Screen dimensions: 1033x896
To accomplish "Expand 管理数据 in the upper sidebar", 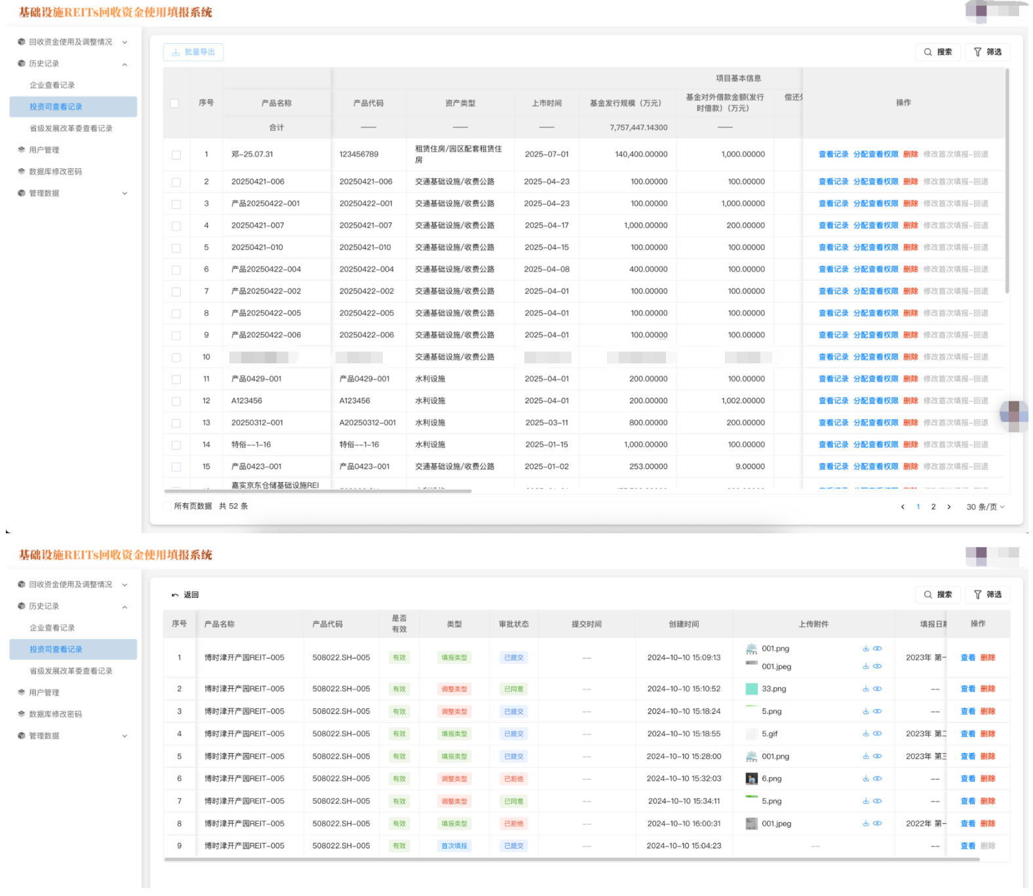I will click(x=125, y=193).
